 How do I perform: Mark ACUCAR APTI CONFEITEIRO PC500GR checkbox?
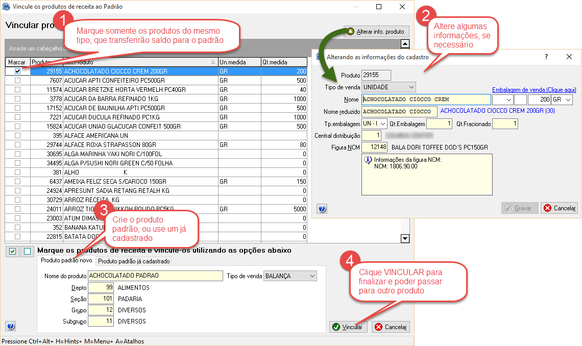point(17,81)
